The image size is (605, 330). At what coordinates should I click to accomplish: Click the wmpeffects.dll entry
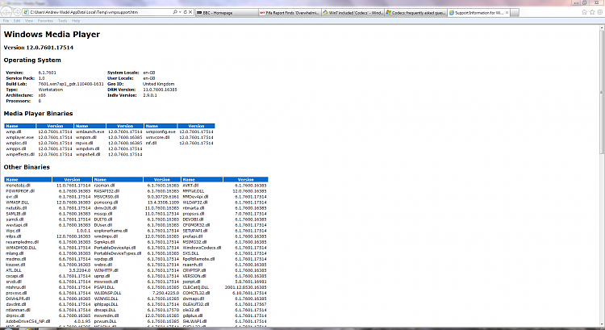point(20,154)
